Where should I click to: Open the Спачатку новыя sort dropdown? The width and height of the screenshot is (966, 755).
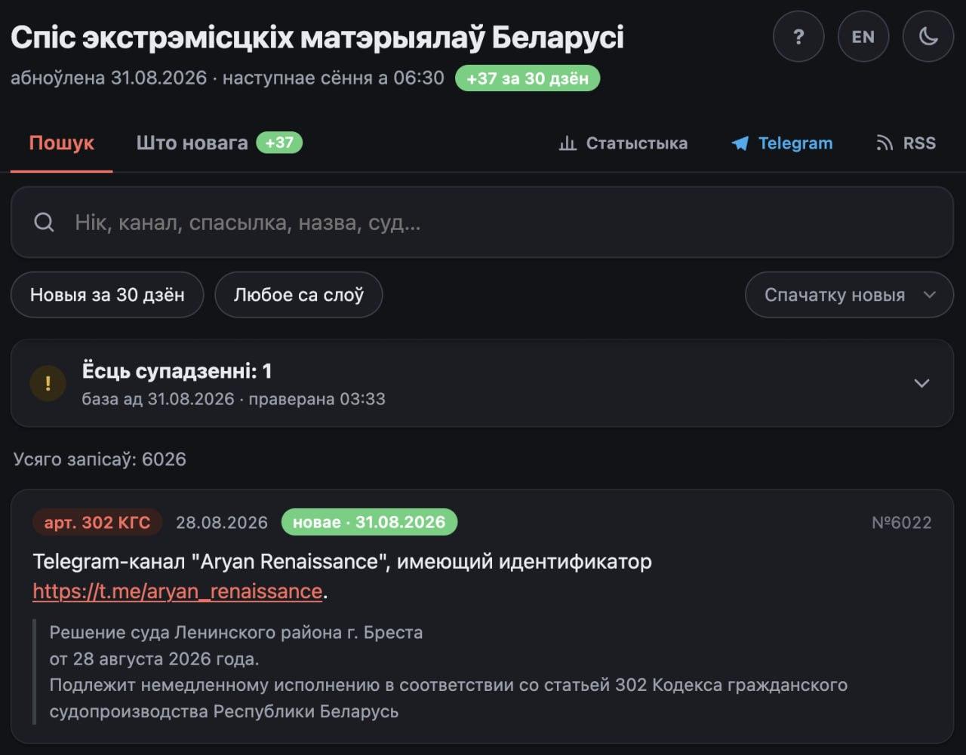(849, 295)
